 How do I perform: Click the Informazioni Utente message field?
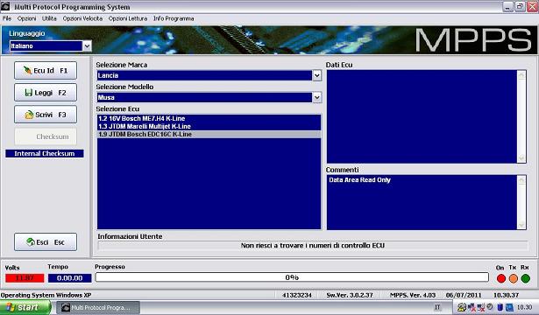click(313, 246)
